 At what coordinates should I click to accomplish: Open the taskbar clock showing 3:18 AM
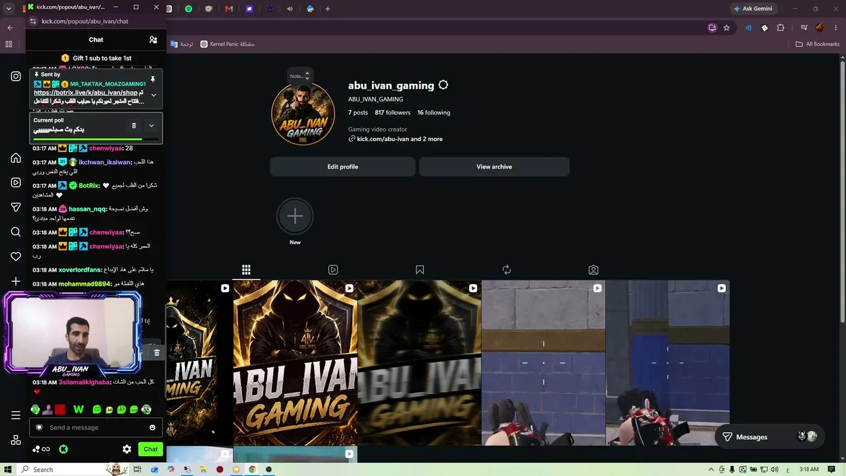tap(809, 469)
